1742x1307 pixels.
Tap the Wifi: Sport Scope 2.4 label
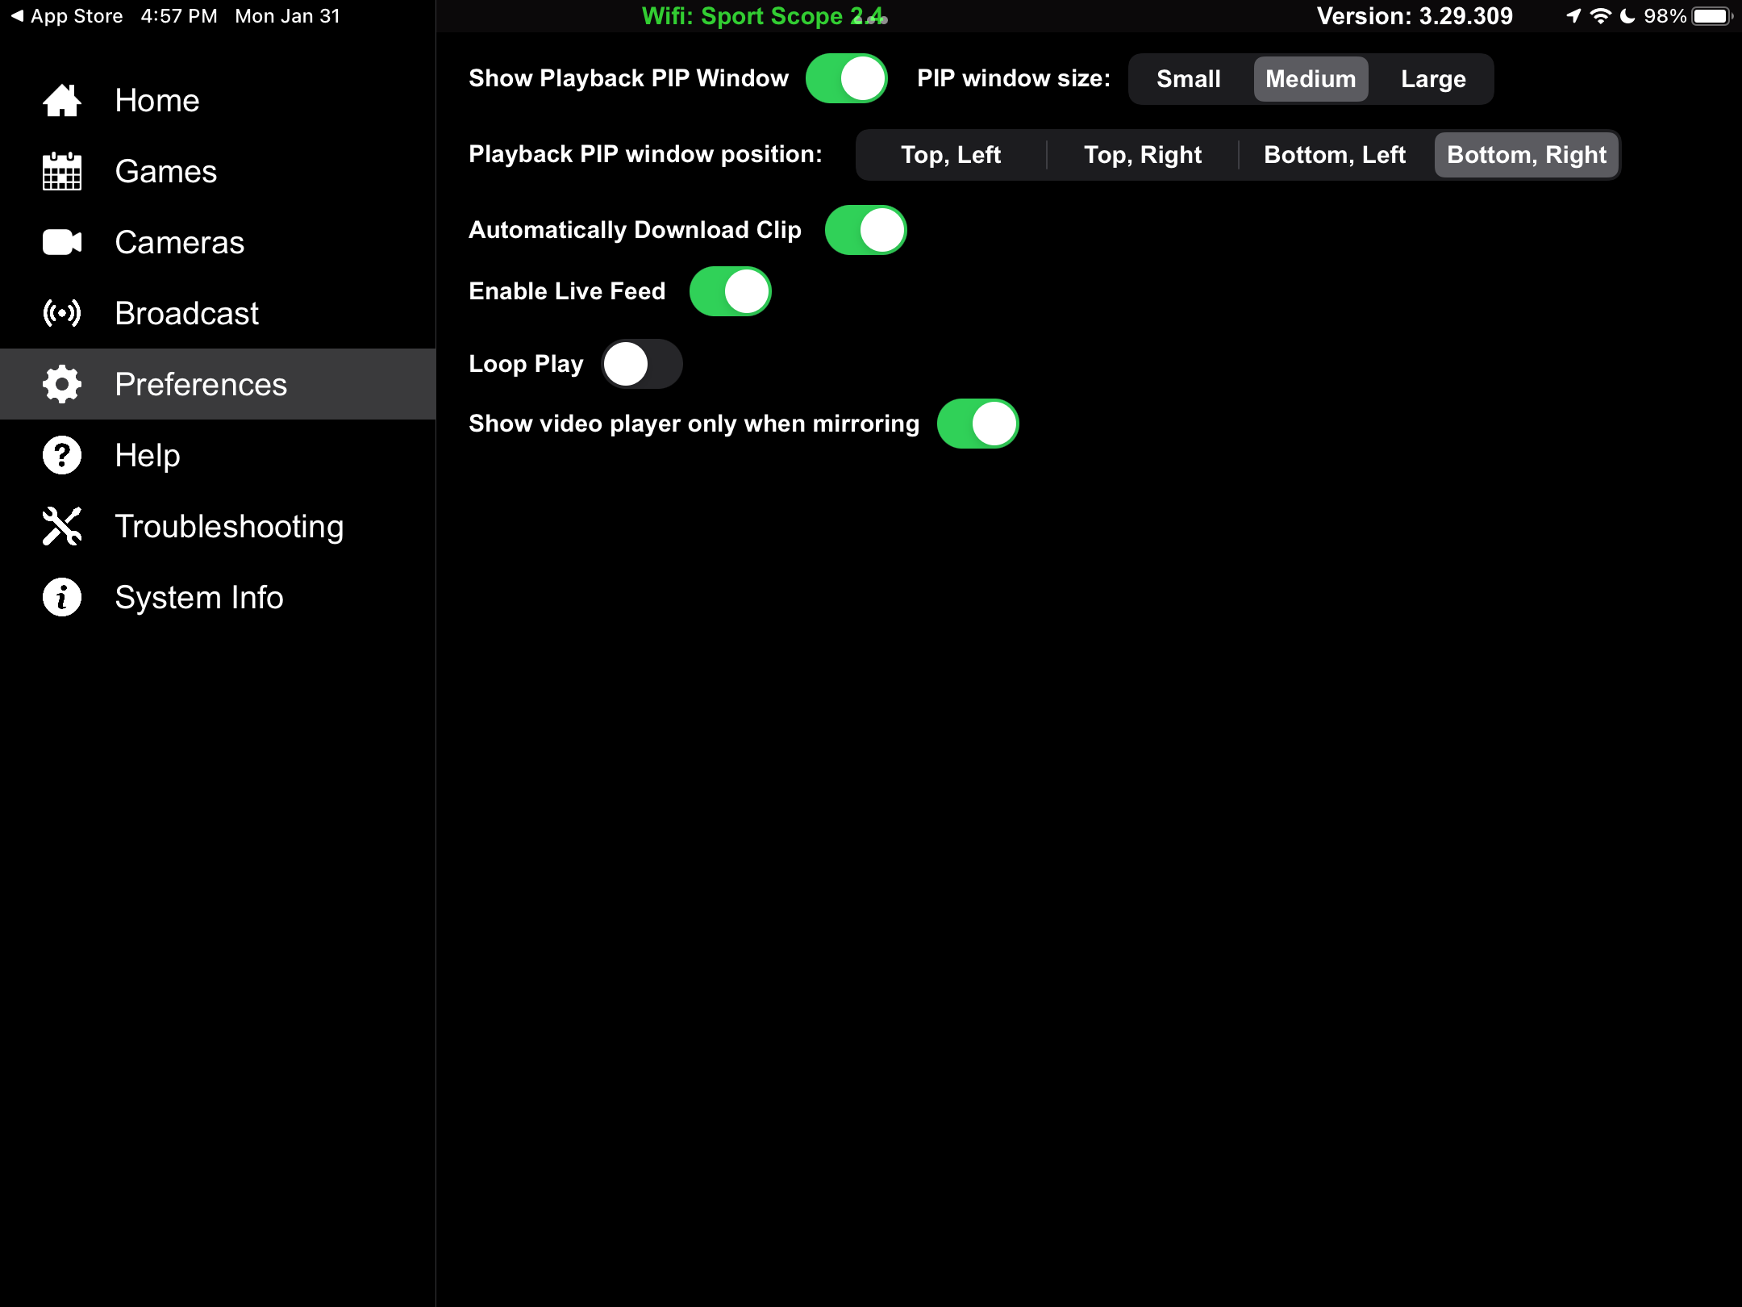tap(764, 16)
